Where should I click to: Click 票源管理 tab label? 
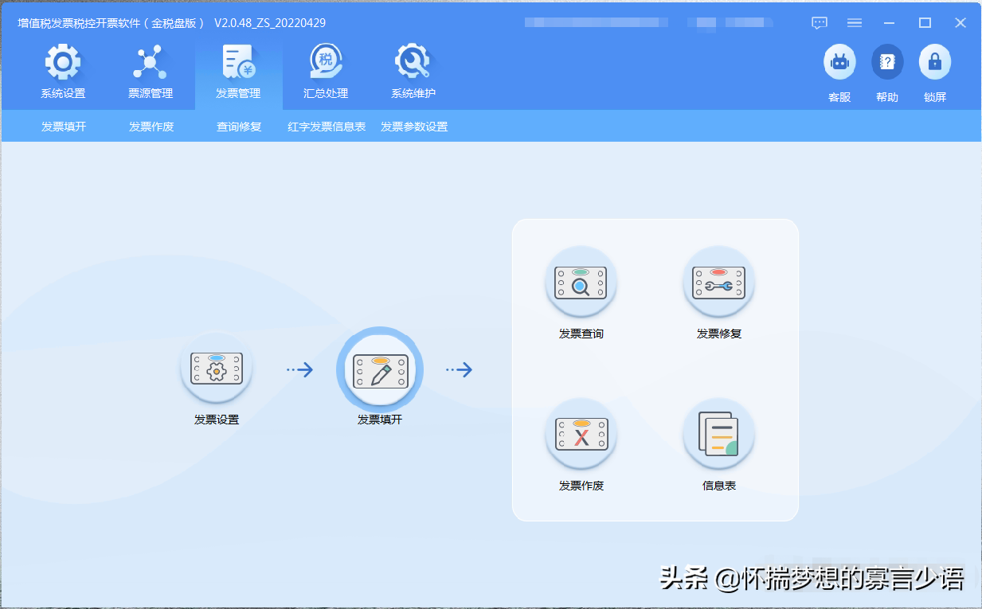[x=151, y=93]
